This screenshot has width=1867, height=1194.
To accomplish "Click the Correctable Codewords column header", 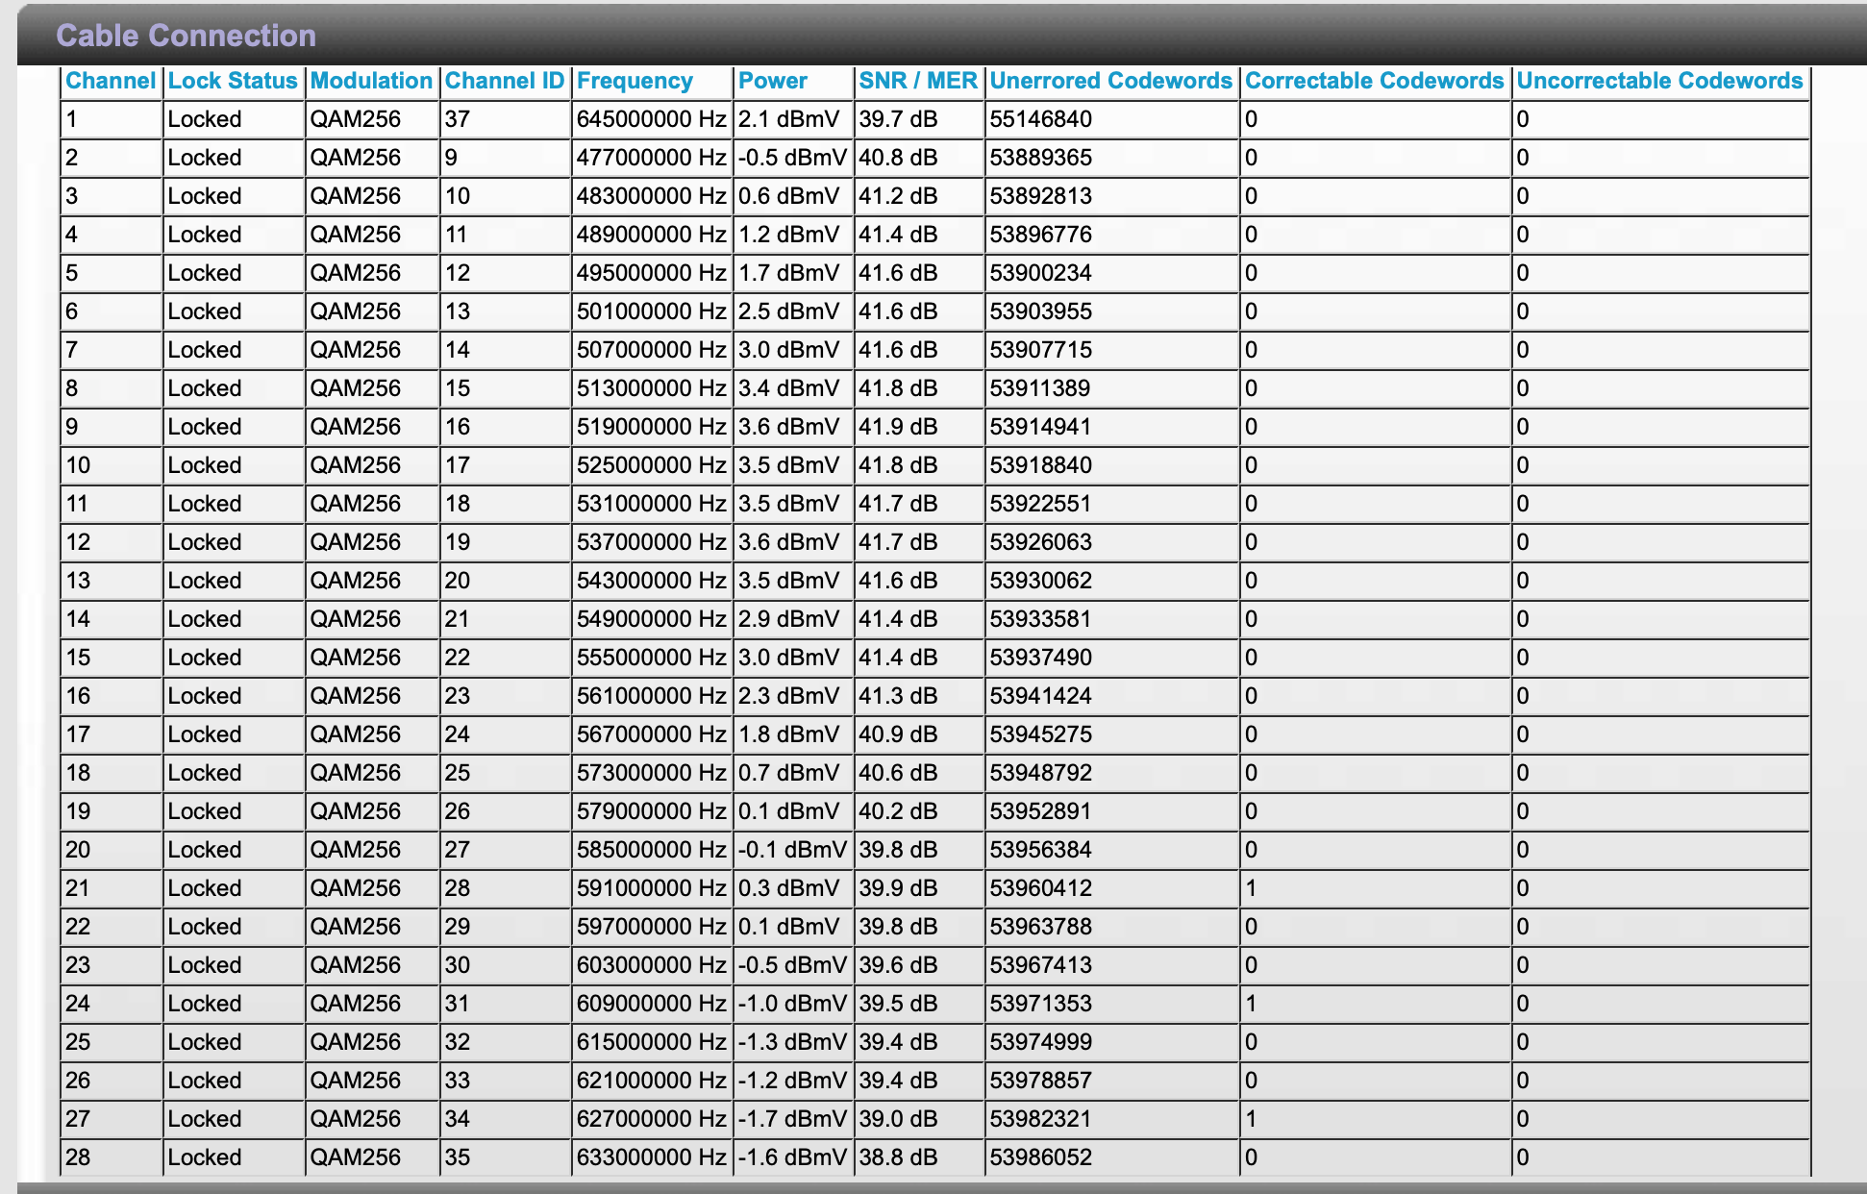I will coord(1375,81).
